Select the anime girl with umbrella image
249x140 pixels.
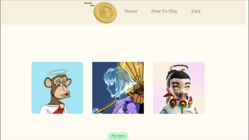click(118, 88)
